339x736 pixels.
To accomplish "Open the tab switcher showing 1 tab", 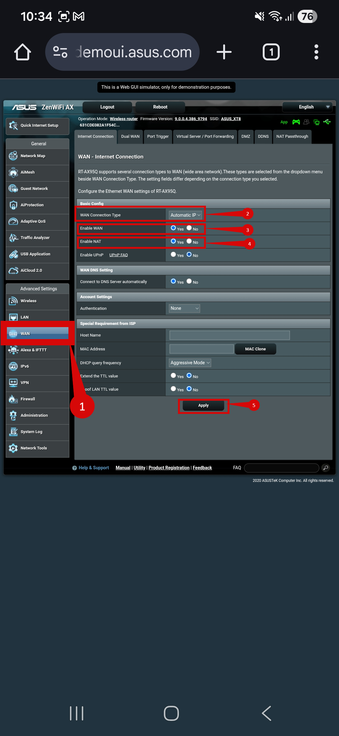I will coord(271,52).
